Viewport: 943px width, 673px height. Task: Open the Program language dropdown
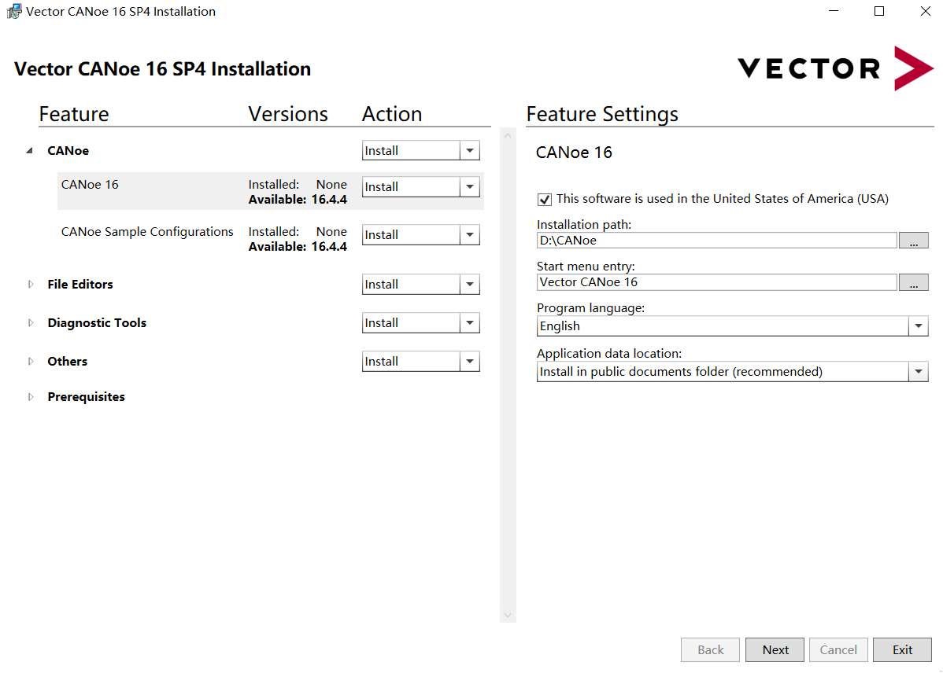919,326
